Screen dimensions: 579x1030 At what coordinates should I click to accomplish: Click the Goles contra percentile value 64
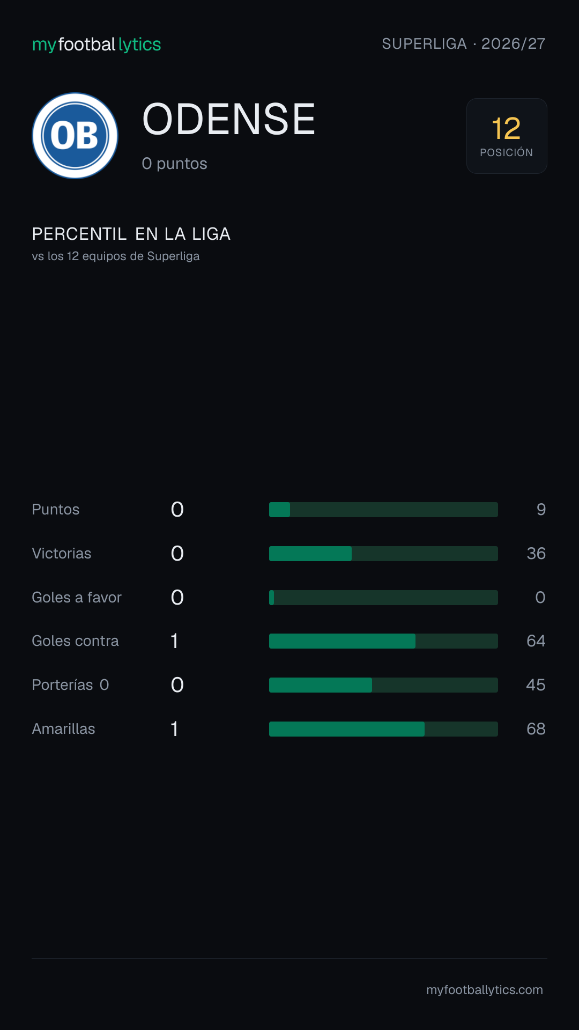tap(536, 641)
